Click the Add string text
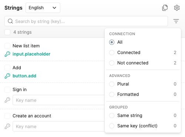 pos(17,68)
